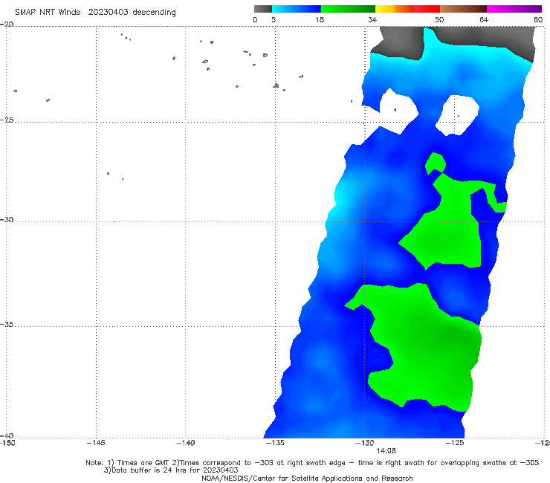
Task: Click the longitude label '-130'
Action: (x=365, y=443)
